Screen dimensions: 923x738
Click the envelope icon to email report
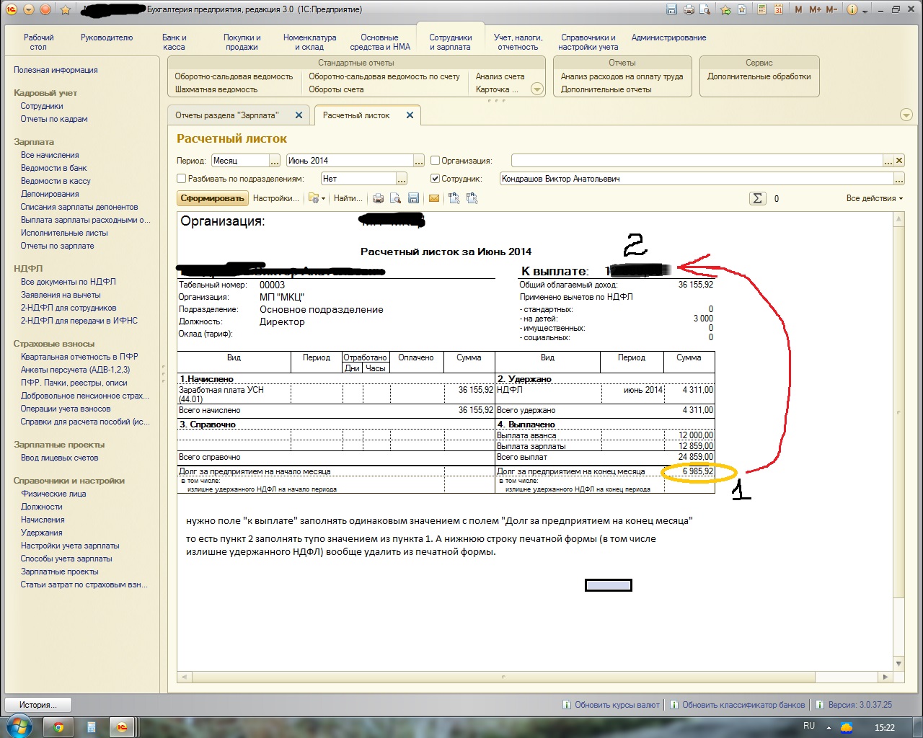434,198
